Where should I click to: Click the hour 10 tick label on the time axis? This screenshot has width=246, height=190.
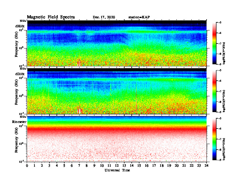coord(102,166)
